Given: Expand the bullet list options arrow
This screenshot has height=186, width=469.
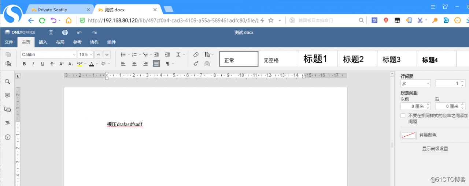Looking at the screenshot, I should (x=129, y=54).
